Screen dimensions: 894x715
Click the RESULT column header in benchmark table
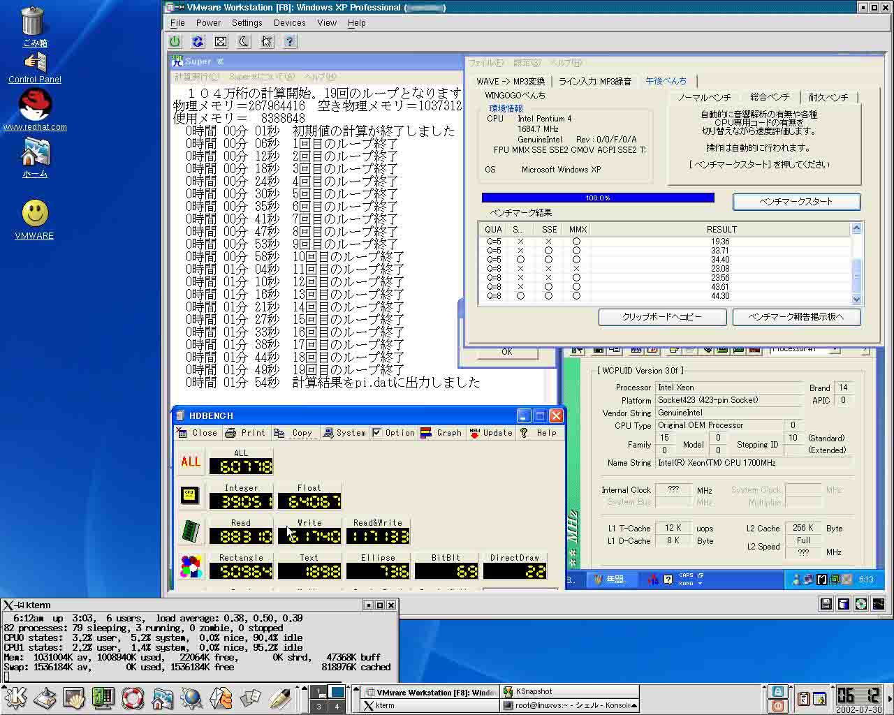(721, 229)
